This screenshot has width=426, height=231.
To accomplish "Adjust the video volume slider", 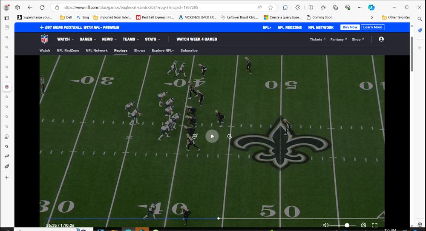I will pyautogui.click(x=347, y=225).
